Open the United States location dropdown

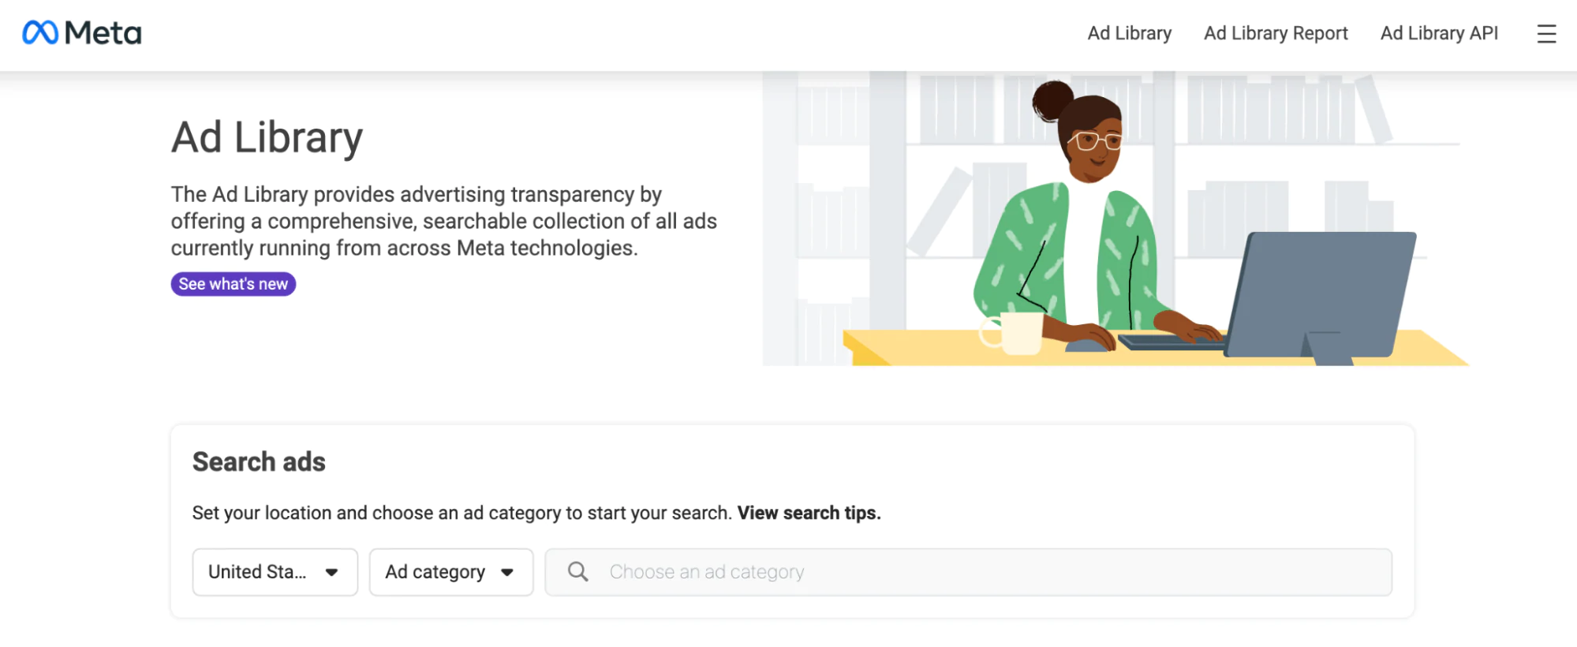pyautogui.click(x=275, y=572)
